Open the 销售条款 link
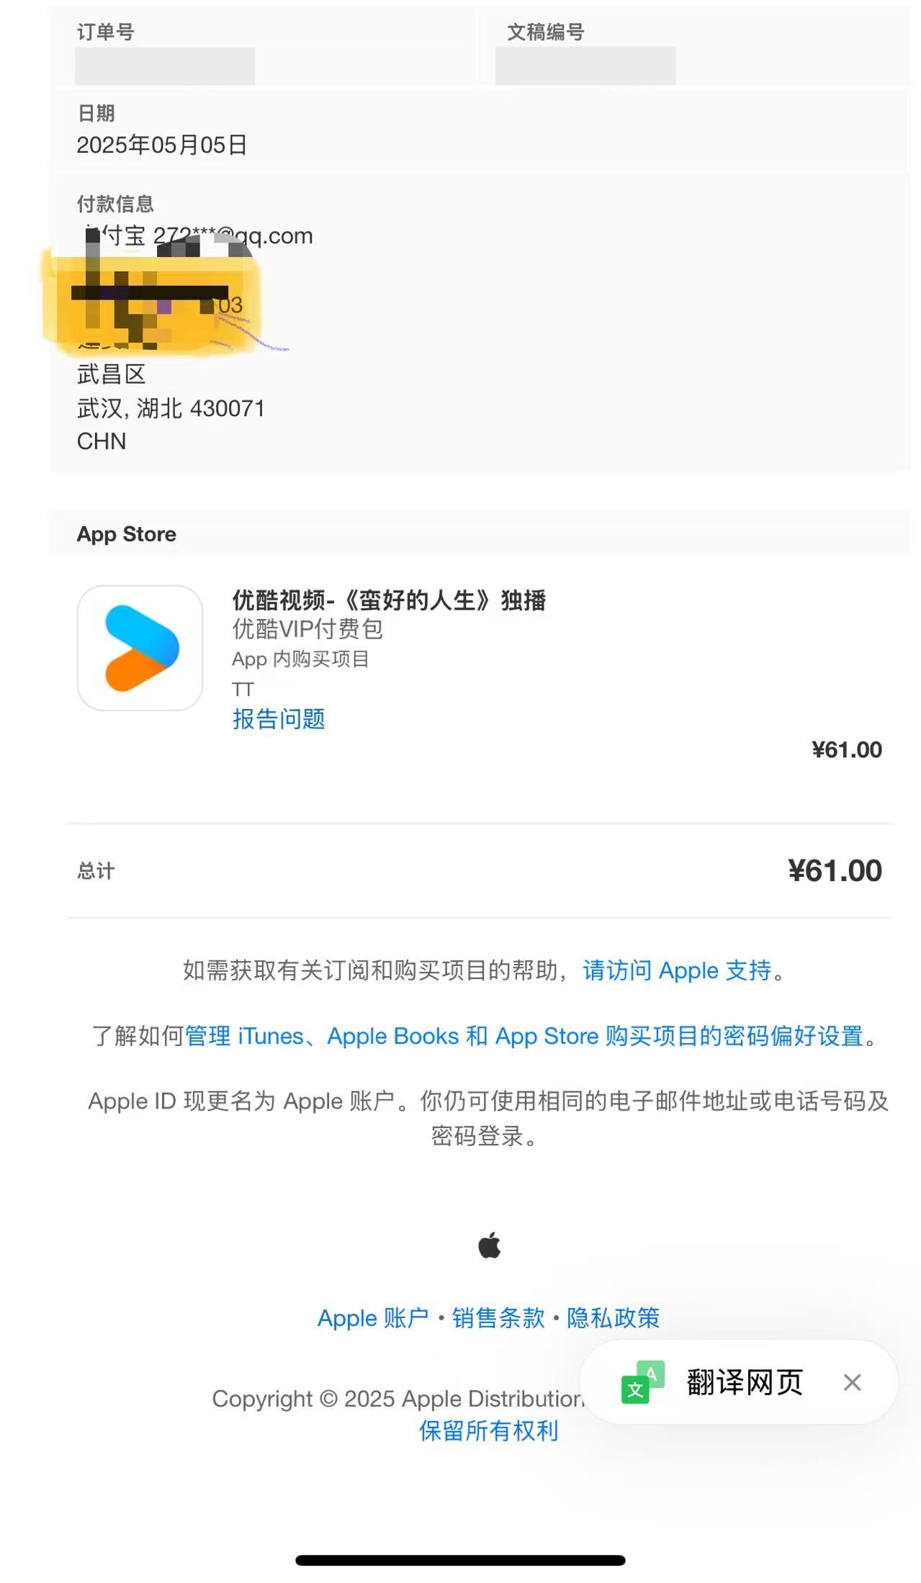 click(498, 1318)
